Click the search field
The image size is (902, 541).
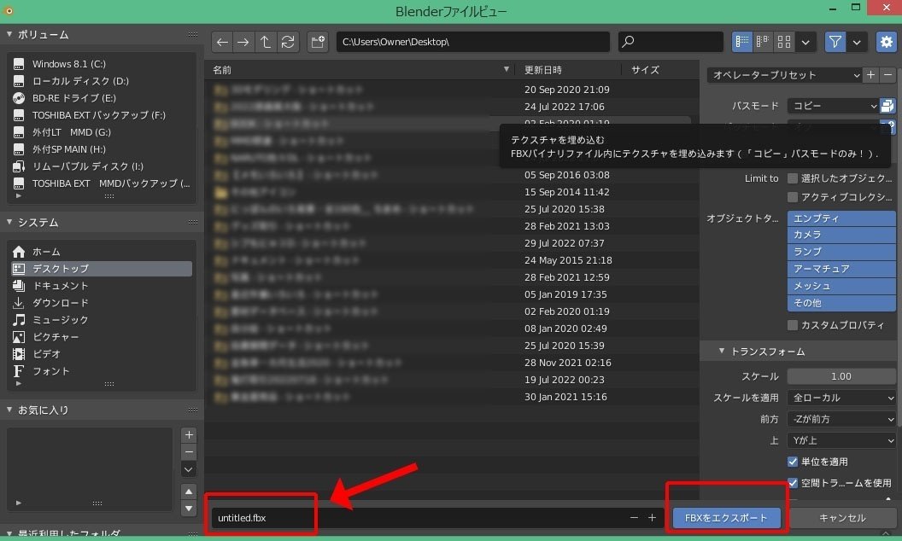point(671,42)
